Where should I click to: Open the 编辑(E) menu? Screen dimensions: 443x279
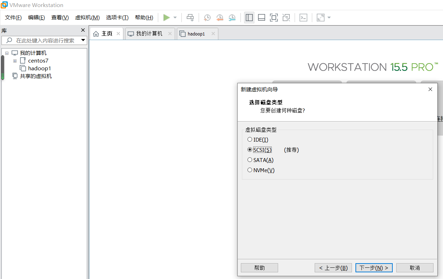point(37,18)
